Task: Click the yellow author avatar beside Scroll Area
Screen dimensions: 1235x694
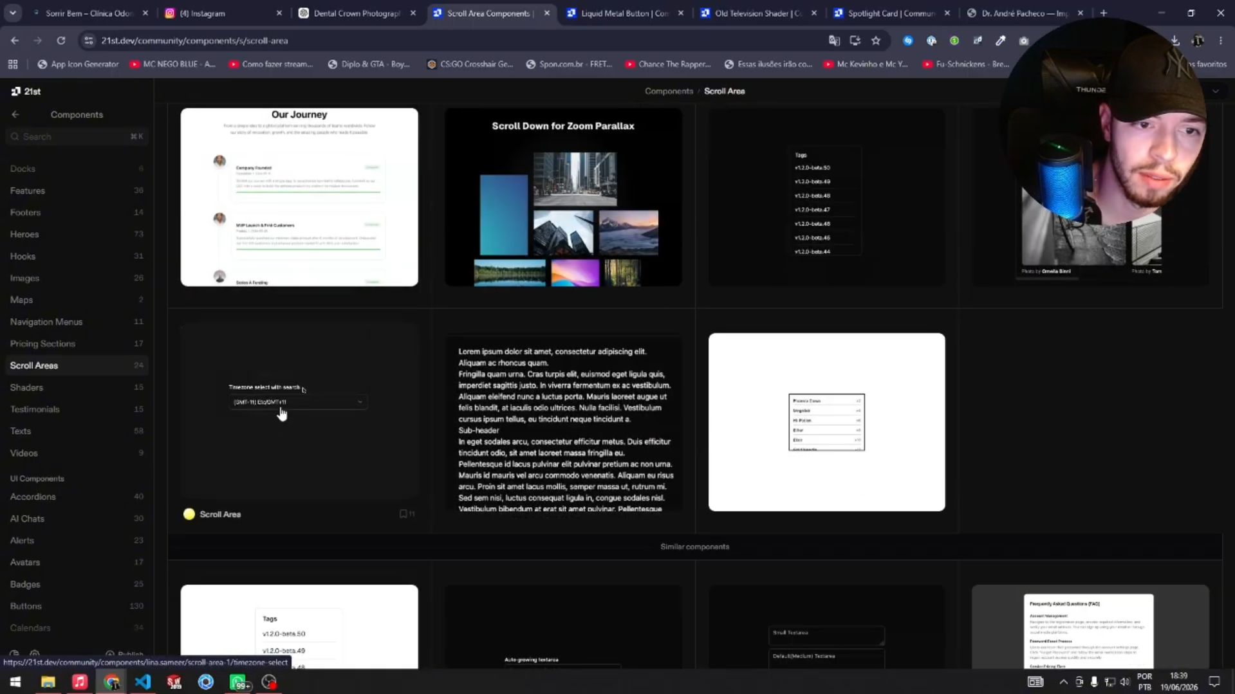Action: pyautogui.click(x=189, y=514)
